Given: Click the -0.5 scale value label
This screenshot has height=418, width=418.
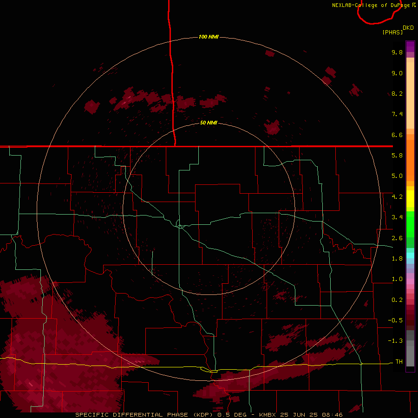Looking at the screenshot, I should [395, 320].
